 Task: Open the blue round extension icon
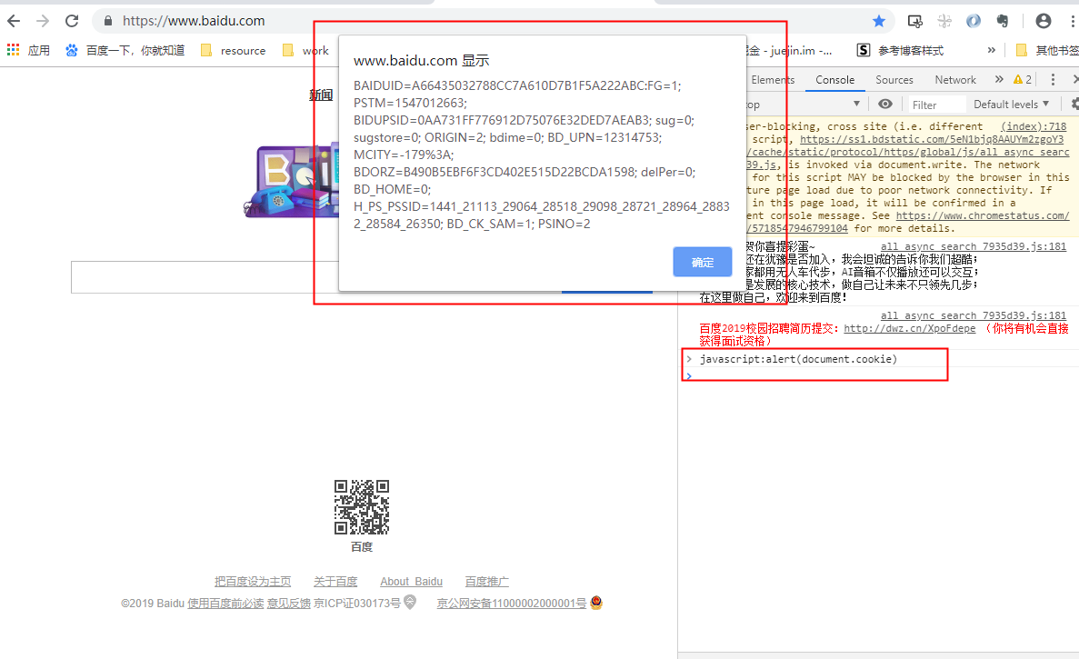tap(973, 21)
